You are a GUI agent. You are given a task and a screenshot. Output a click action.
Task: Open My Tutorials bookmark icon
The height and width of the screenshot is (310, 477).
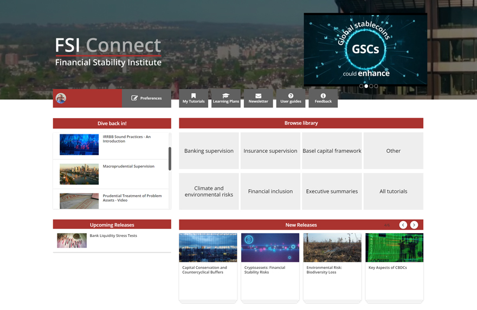(x=194, y=96)
